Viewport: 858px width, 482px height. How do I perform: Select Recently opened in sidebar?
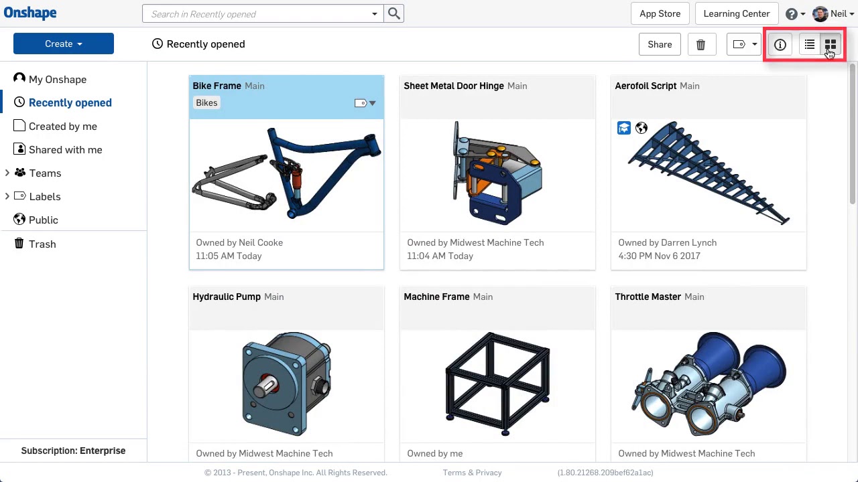point(70,102)
